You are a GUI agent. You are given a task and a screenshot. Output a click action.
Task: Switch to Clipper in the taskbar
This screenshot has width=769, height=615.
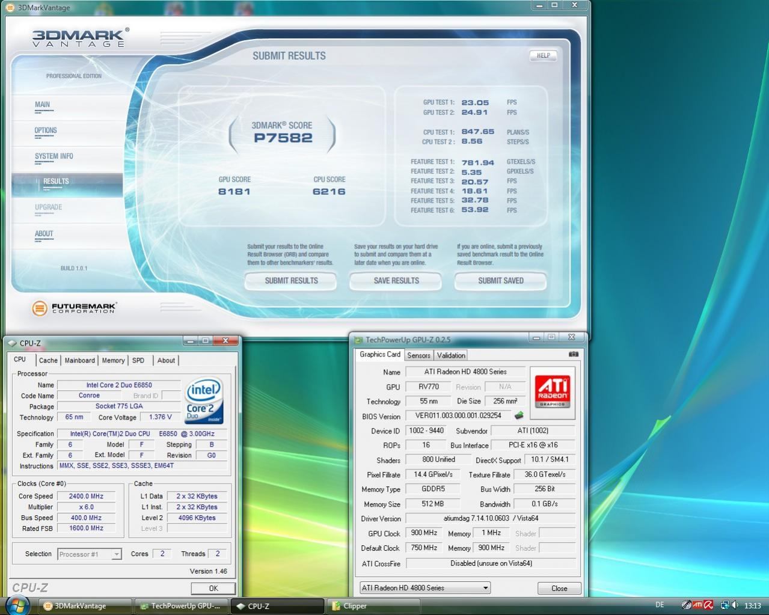tap(373, 606)
